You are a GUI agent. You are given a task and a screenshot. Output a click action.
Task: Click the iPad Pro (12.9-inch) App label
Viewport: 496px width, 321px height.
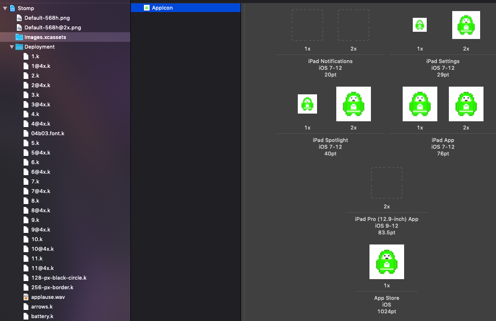(386, 219)
